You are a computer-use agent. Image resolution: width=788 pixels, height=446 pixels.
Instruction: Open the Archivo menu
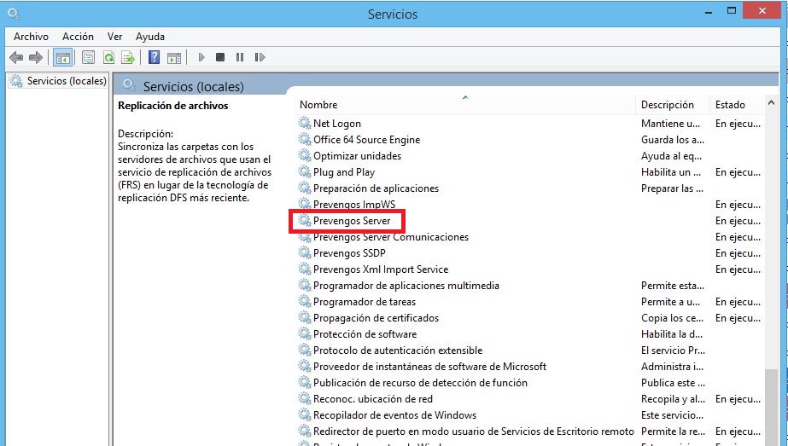31,37
